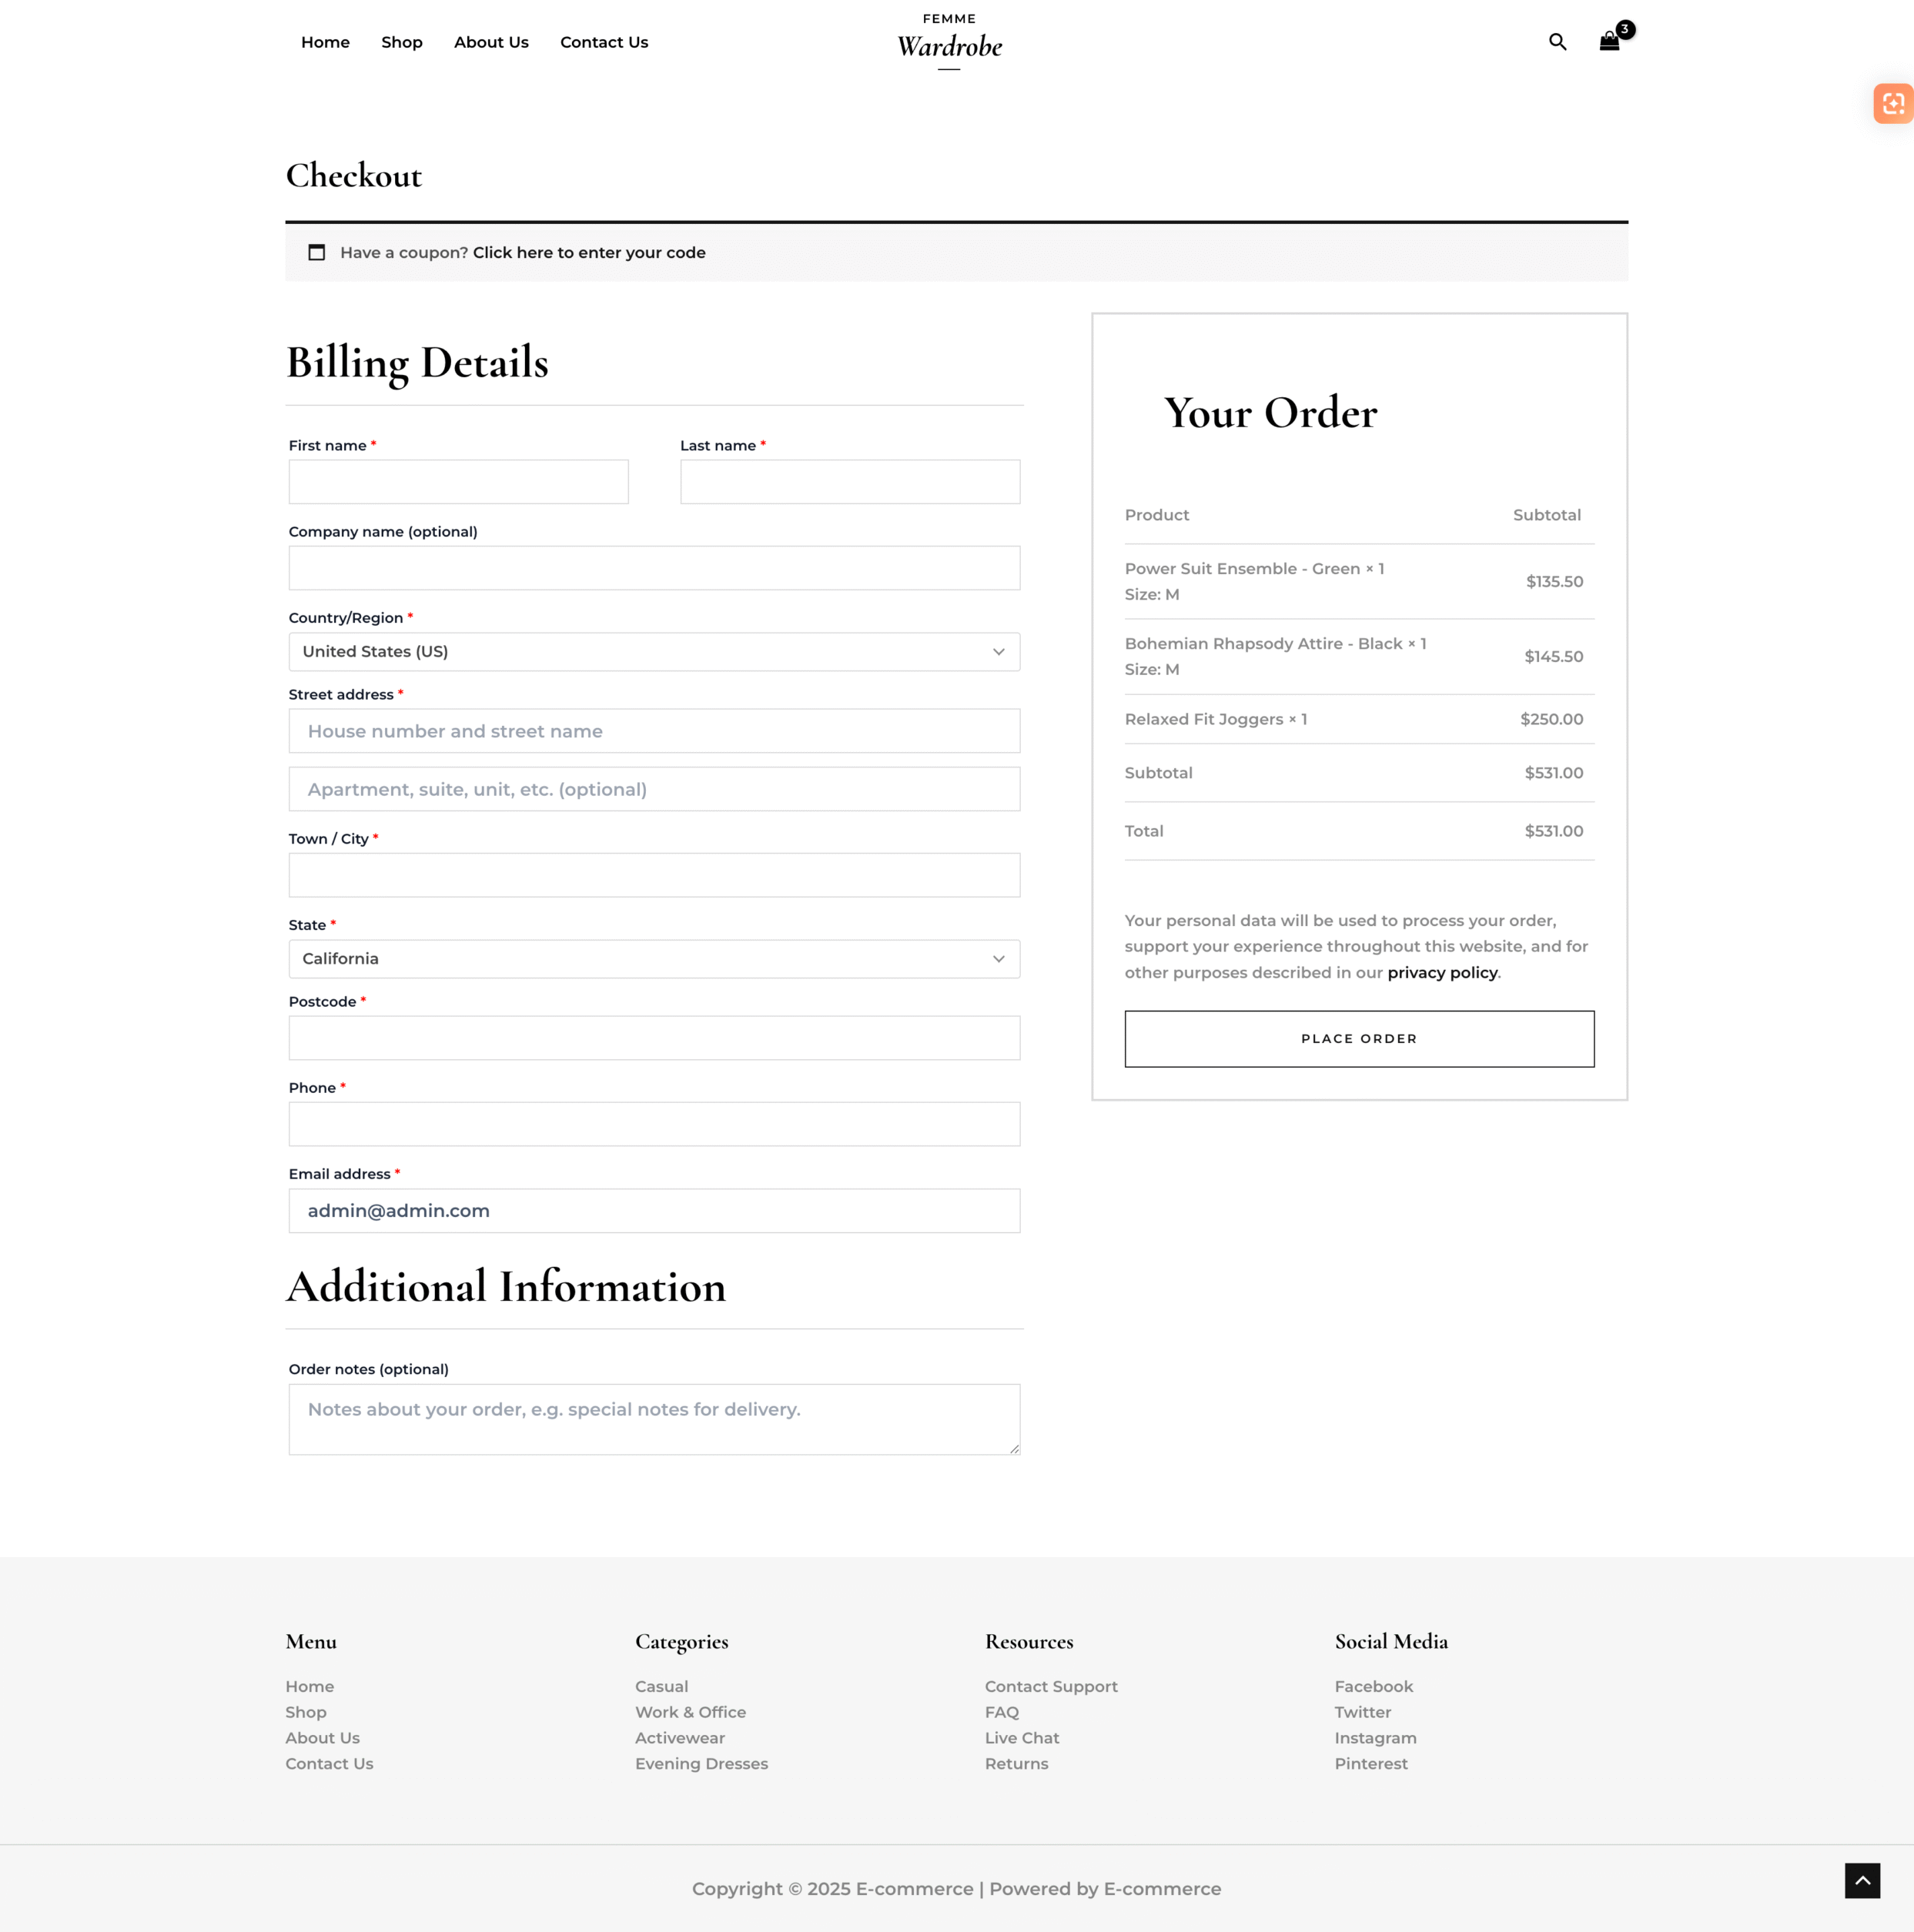The width and height of the screenshot is (1914, 1932).
Task: Focus the Postcode field
Action: tap(654, 1038)
